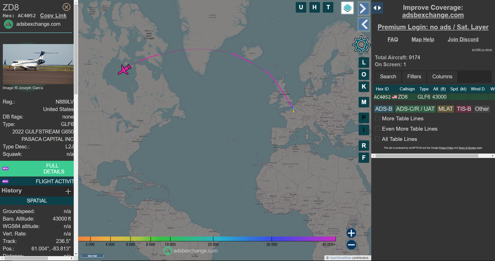Click the Copy Link link
Screen dimensions: 495x261
[53, 15]
